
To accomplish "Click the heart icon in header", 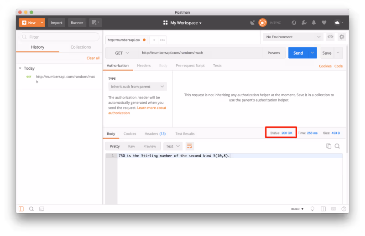I will pyautogui.click(x=324, y=23).
